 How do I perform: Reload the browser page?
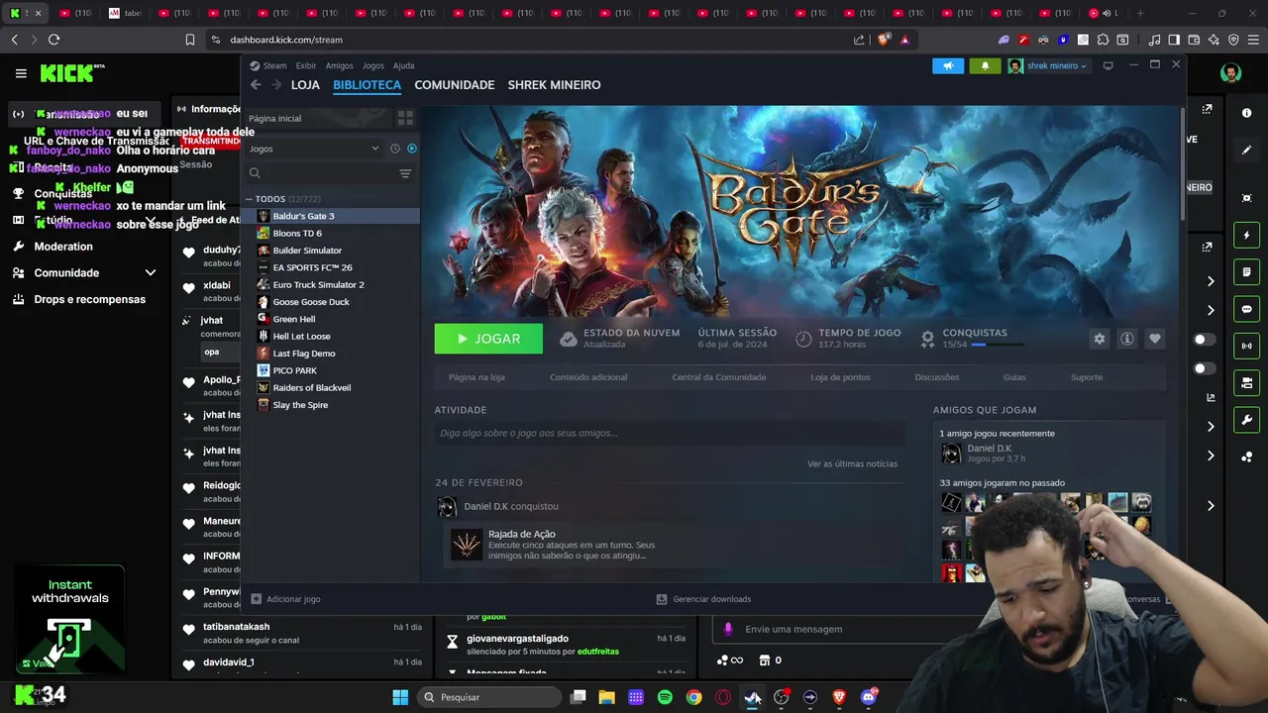[53, 40]
